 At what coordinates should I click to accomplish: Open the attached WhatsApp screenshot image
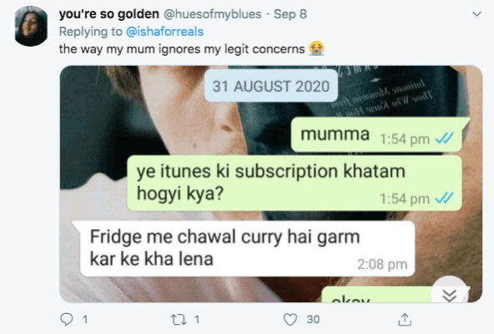click(x=271, y=184)
